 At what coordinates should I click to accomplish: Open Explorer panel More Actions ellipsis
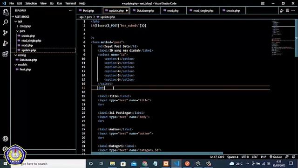tap(71, 11)
